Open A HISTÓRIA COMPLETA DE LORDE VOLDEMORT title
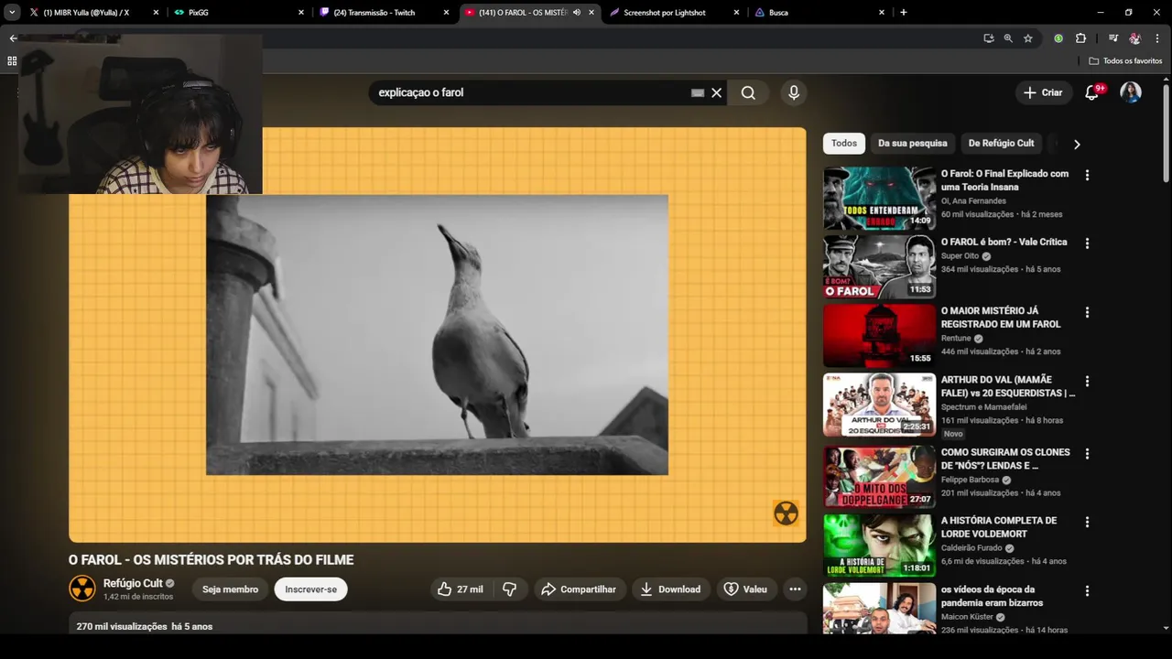The image size is (1172, 659). click(x=999, y=527)
